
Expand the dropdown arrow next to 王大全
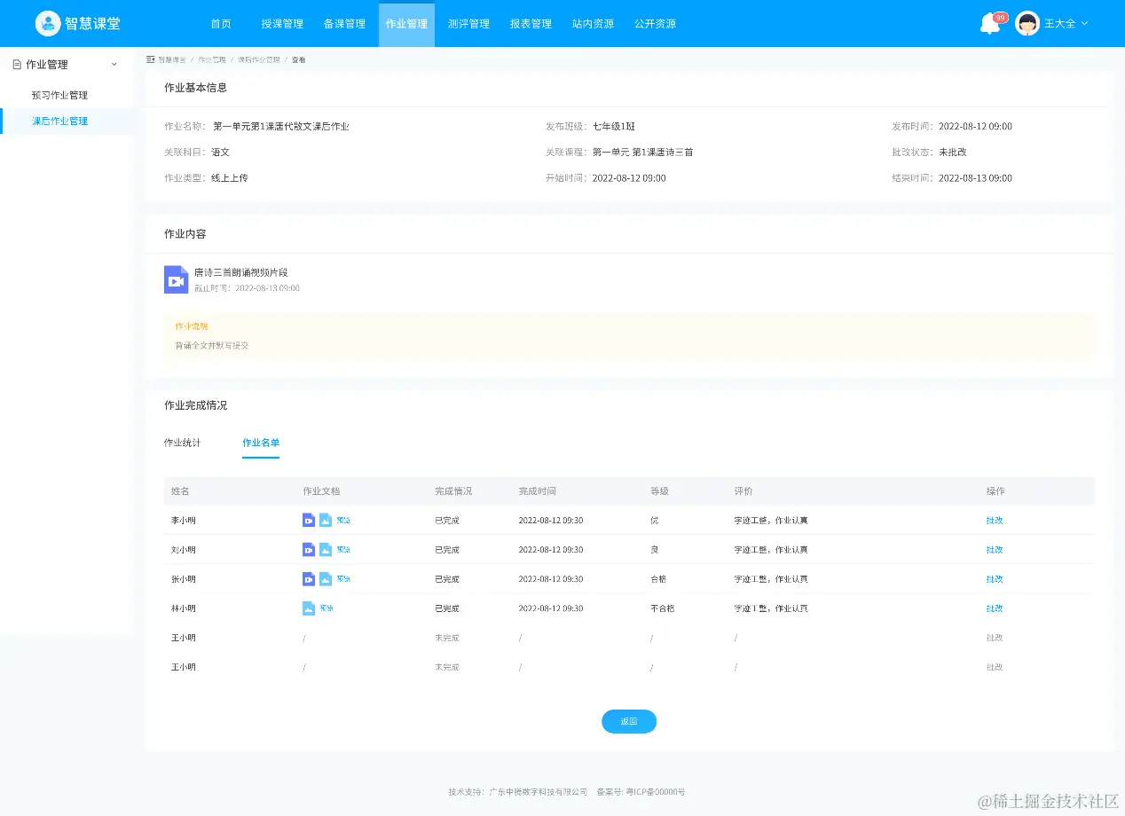1084,24
